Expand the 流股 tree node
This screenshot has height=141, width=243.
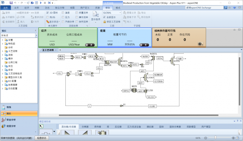pos(3,55)
